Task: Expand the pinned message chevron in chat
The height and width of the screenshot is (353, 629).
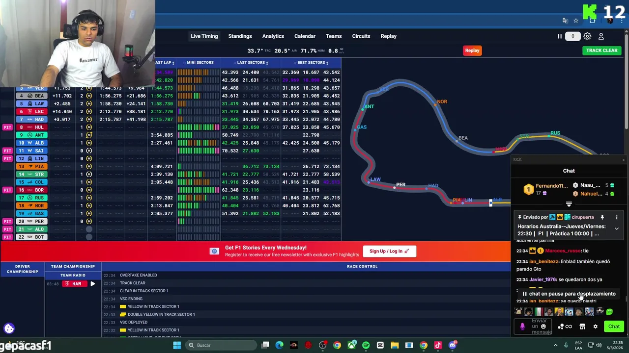Action: (x=616, y=228)
